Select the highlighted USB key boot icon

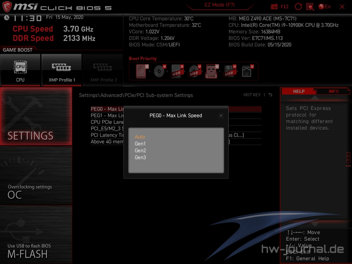212,71
